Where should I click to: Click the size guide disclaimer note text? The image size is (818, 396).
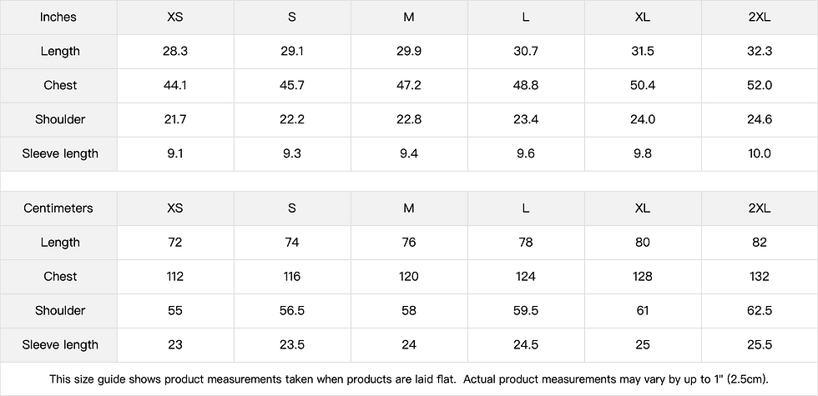(x=409, y=378)
